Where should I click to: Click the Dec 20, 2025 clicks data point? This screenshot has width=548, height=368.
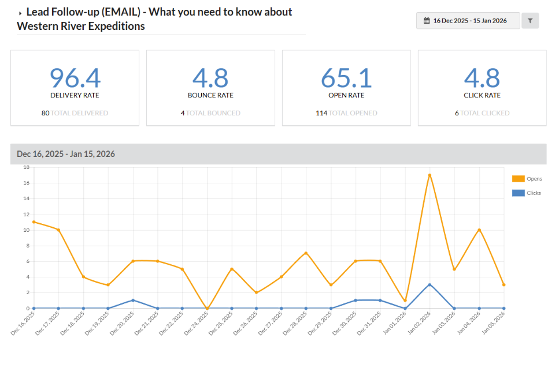point(133,301)
